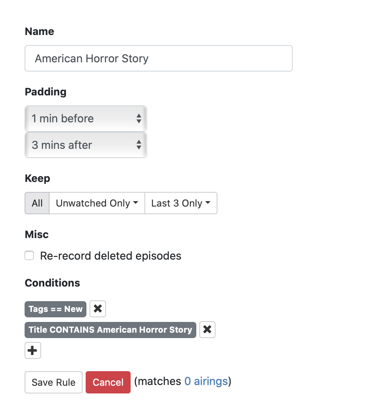Toggle Re-record deleted episodes checkbox
Viewport: 378px width, 410px height.
[29, 256]
